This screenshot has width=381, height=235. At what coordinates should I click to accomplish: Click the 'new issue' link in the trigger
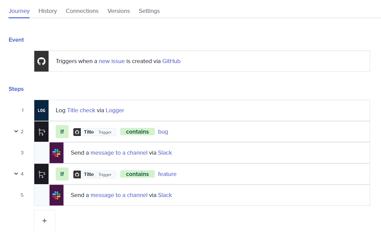112,61
